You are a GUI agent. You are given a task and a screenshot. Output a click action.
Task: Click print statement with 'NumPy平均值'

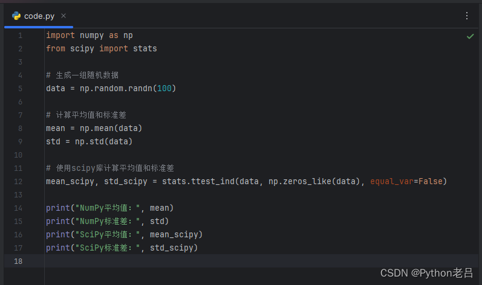109,208
